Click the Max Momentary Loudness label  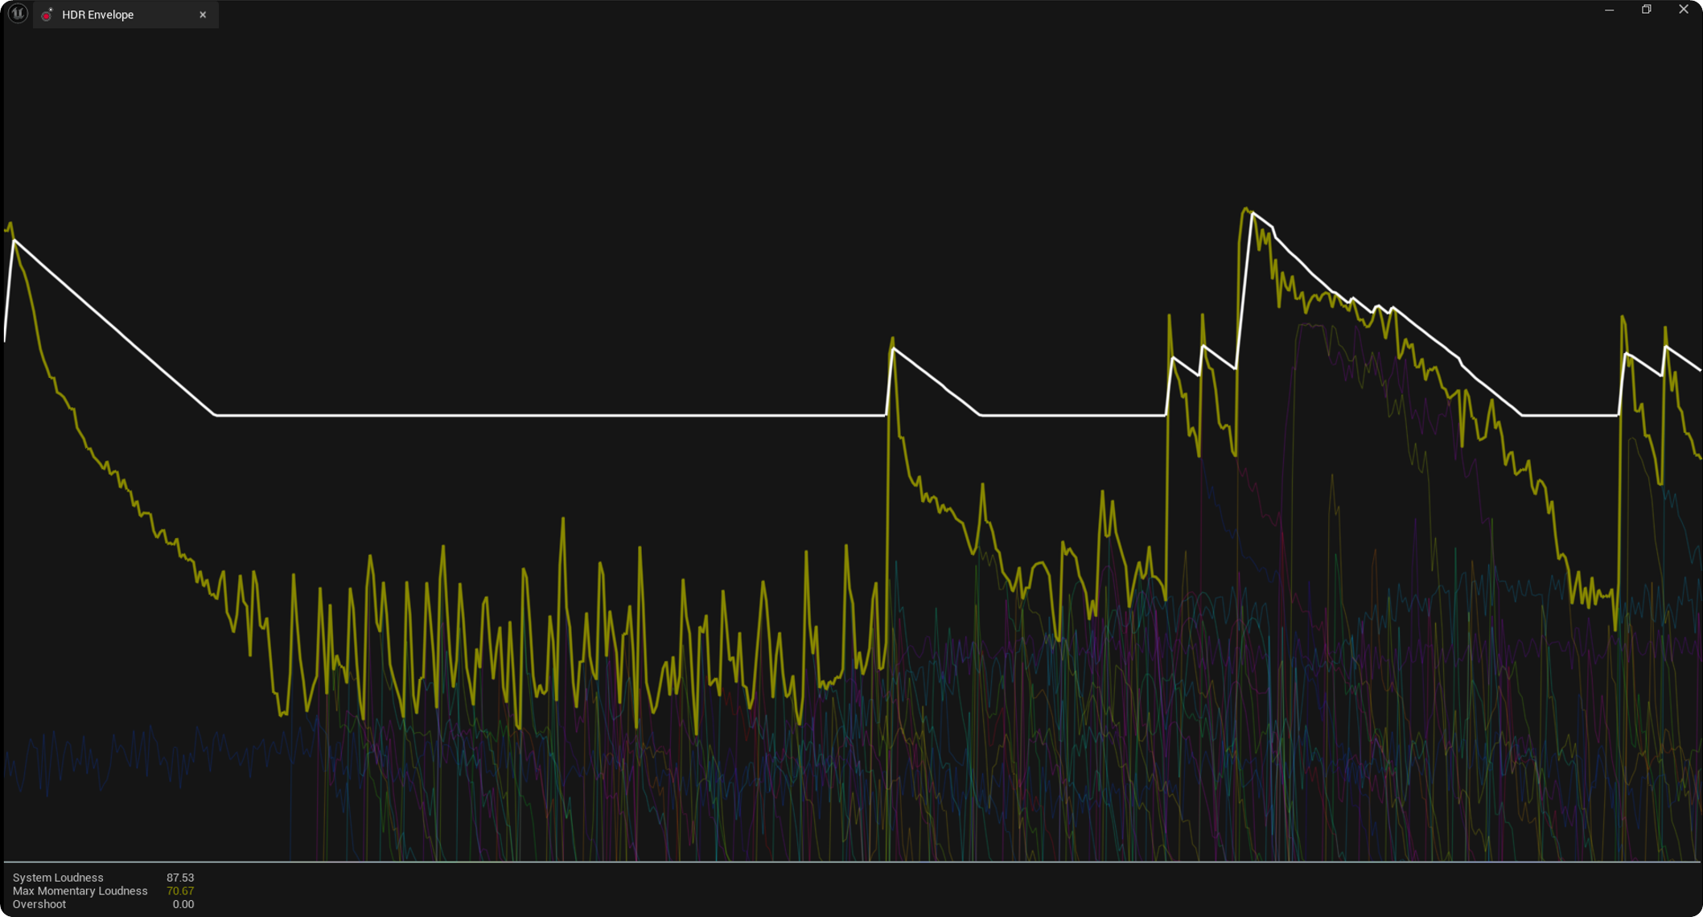point(80,890)
